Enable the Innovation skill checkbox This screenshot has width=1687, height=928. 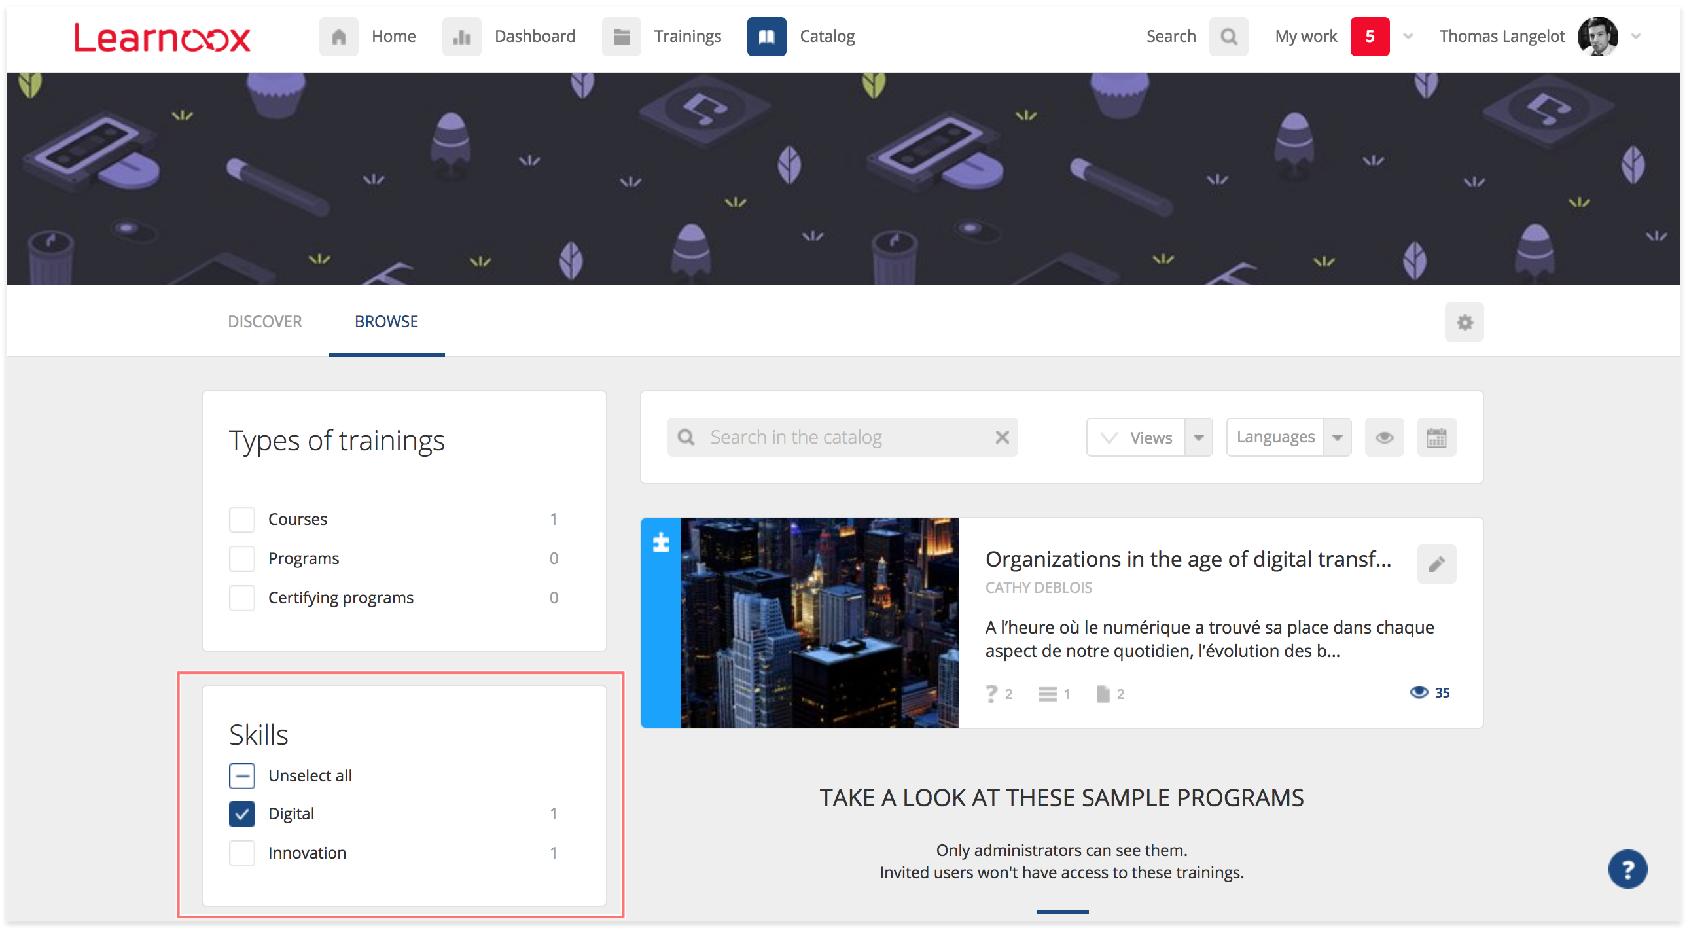tap(241, 853)
